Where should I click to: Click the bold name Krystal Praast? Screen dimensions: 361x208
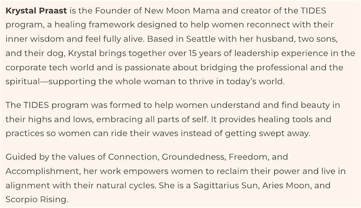[36, 11]
